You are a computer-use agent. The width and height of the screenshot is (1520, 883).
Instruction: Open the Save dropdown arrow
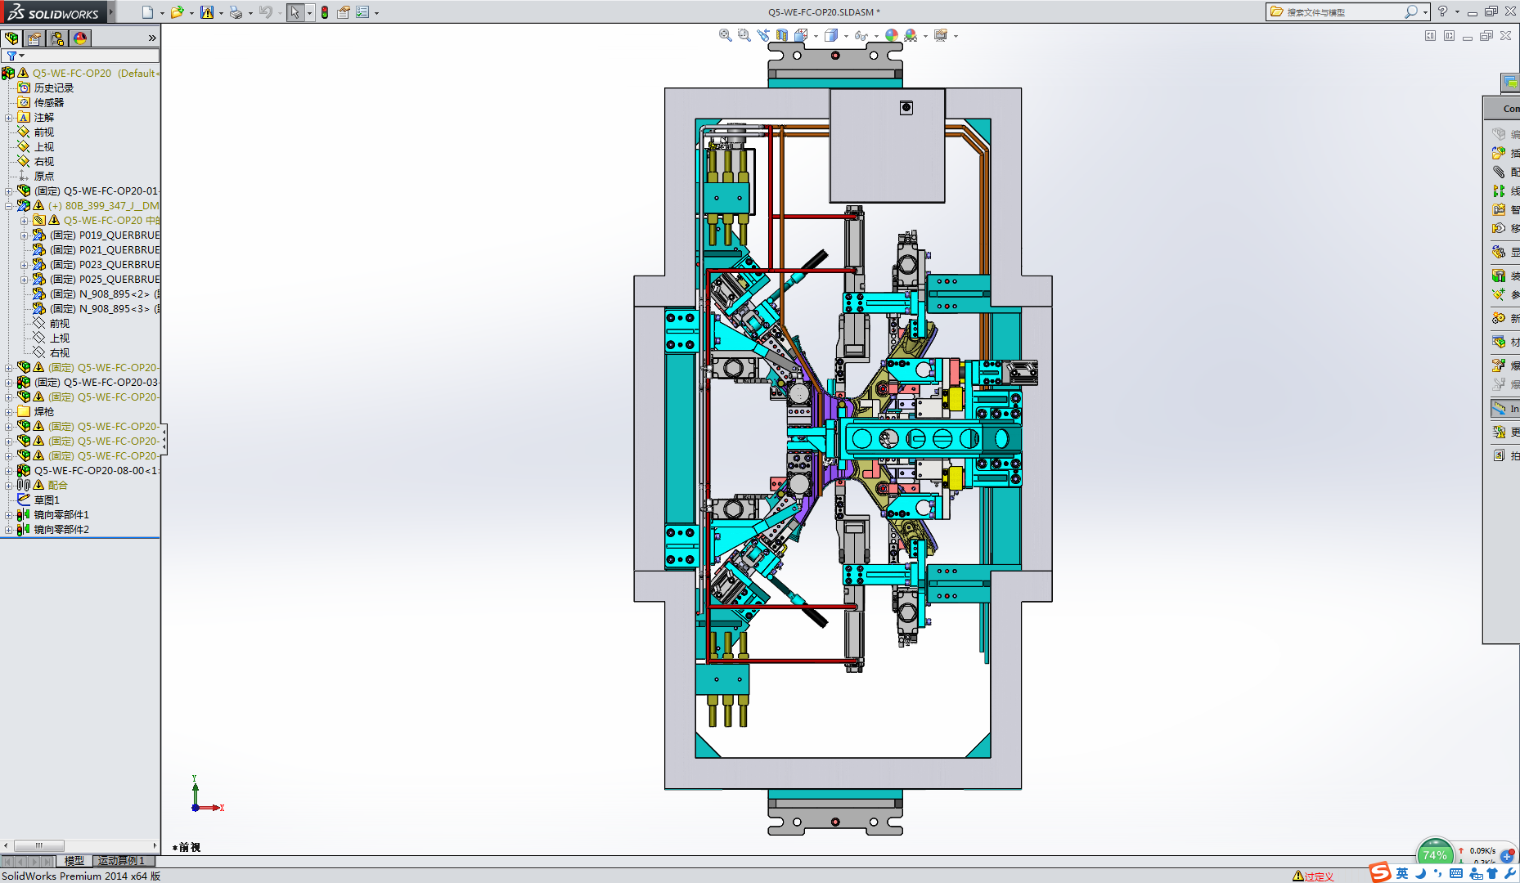[221, 13]
